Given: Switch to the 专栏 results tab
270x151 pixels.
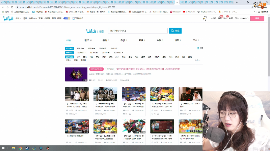Looking at the screenshot, I should 160,40.
